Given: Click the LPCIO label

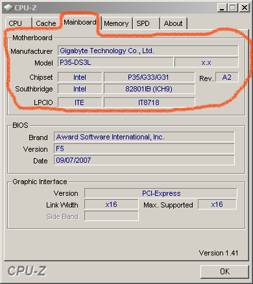Looking at the screenshot, I should pos(43,102).
